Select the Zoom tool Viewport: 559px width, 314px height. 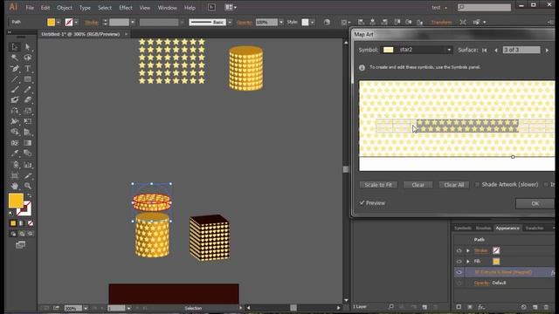tap(27, 186)
